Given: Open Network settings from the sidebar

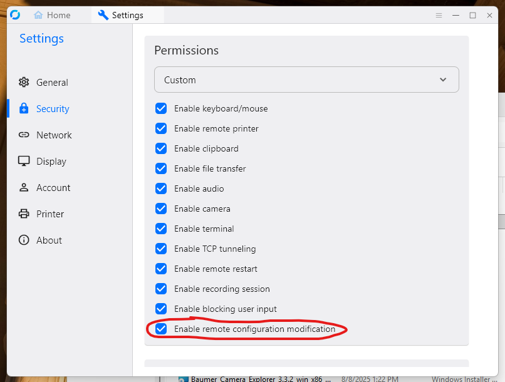Looking at the screenshot, I should [54, 135].
